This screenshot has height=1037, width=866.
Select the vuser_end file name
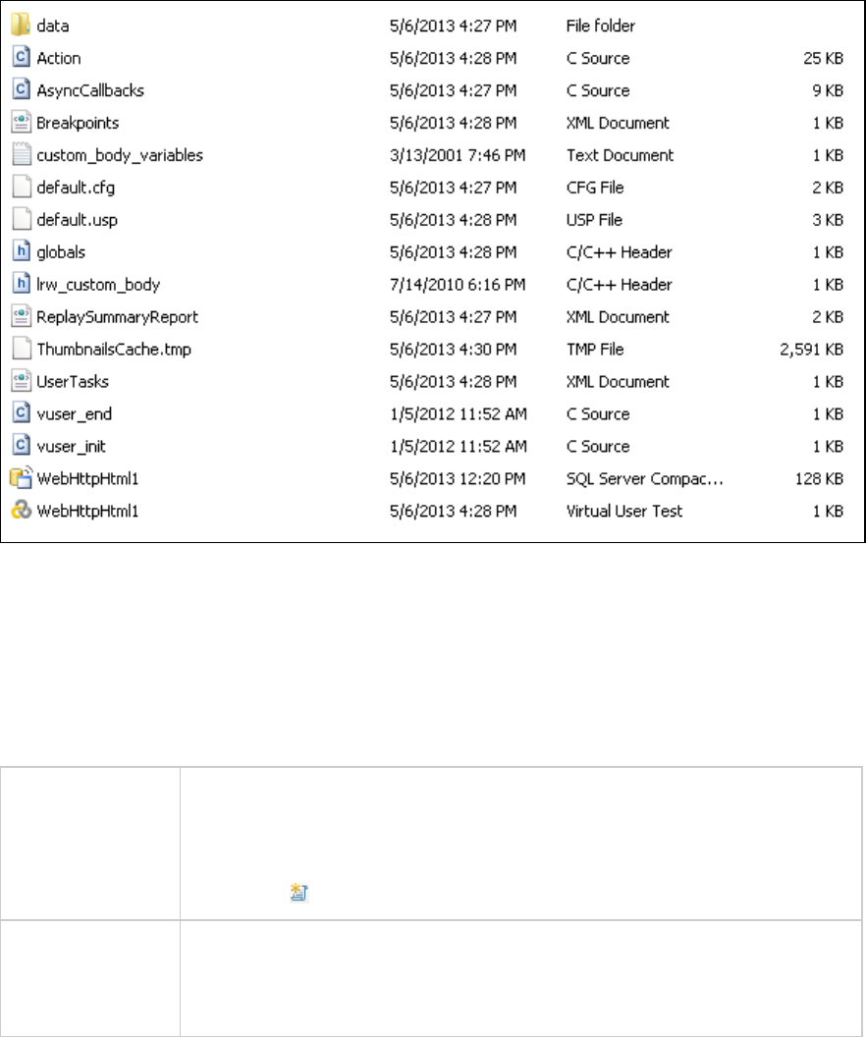(68, 414)
